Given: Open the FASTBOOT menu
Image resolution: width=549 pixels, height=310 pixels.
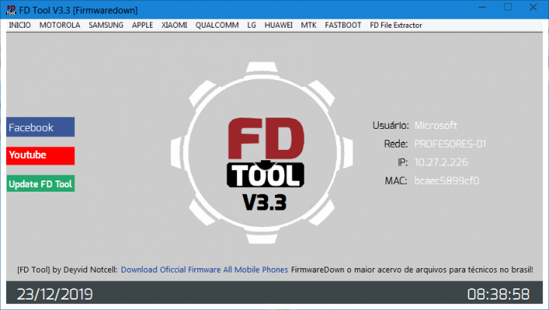Looking at the screenshot, I should point(343,25).
